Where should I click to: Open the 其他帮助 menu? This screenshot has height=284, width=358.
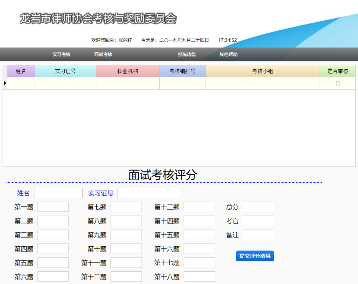click(x=229, y=54)
